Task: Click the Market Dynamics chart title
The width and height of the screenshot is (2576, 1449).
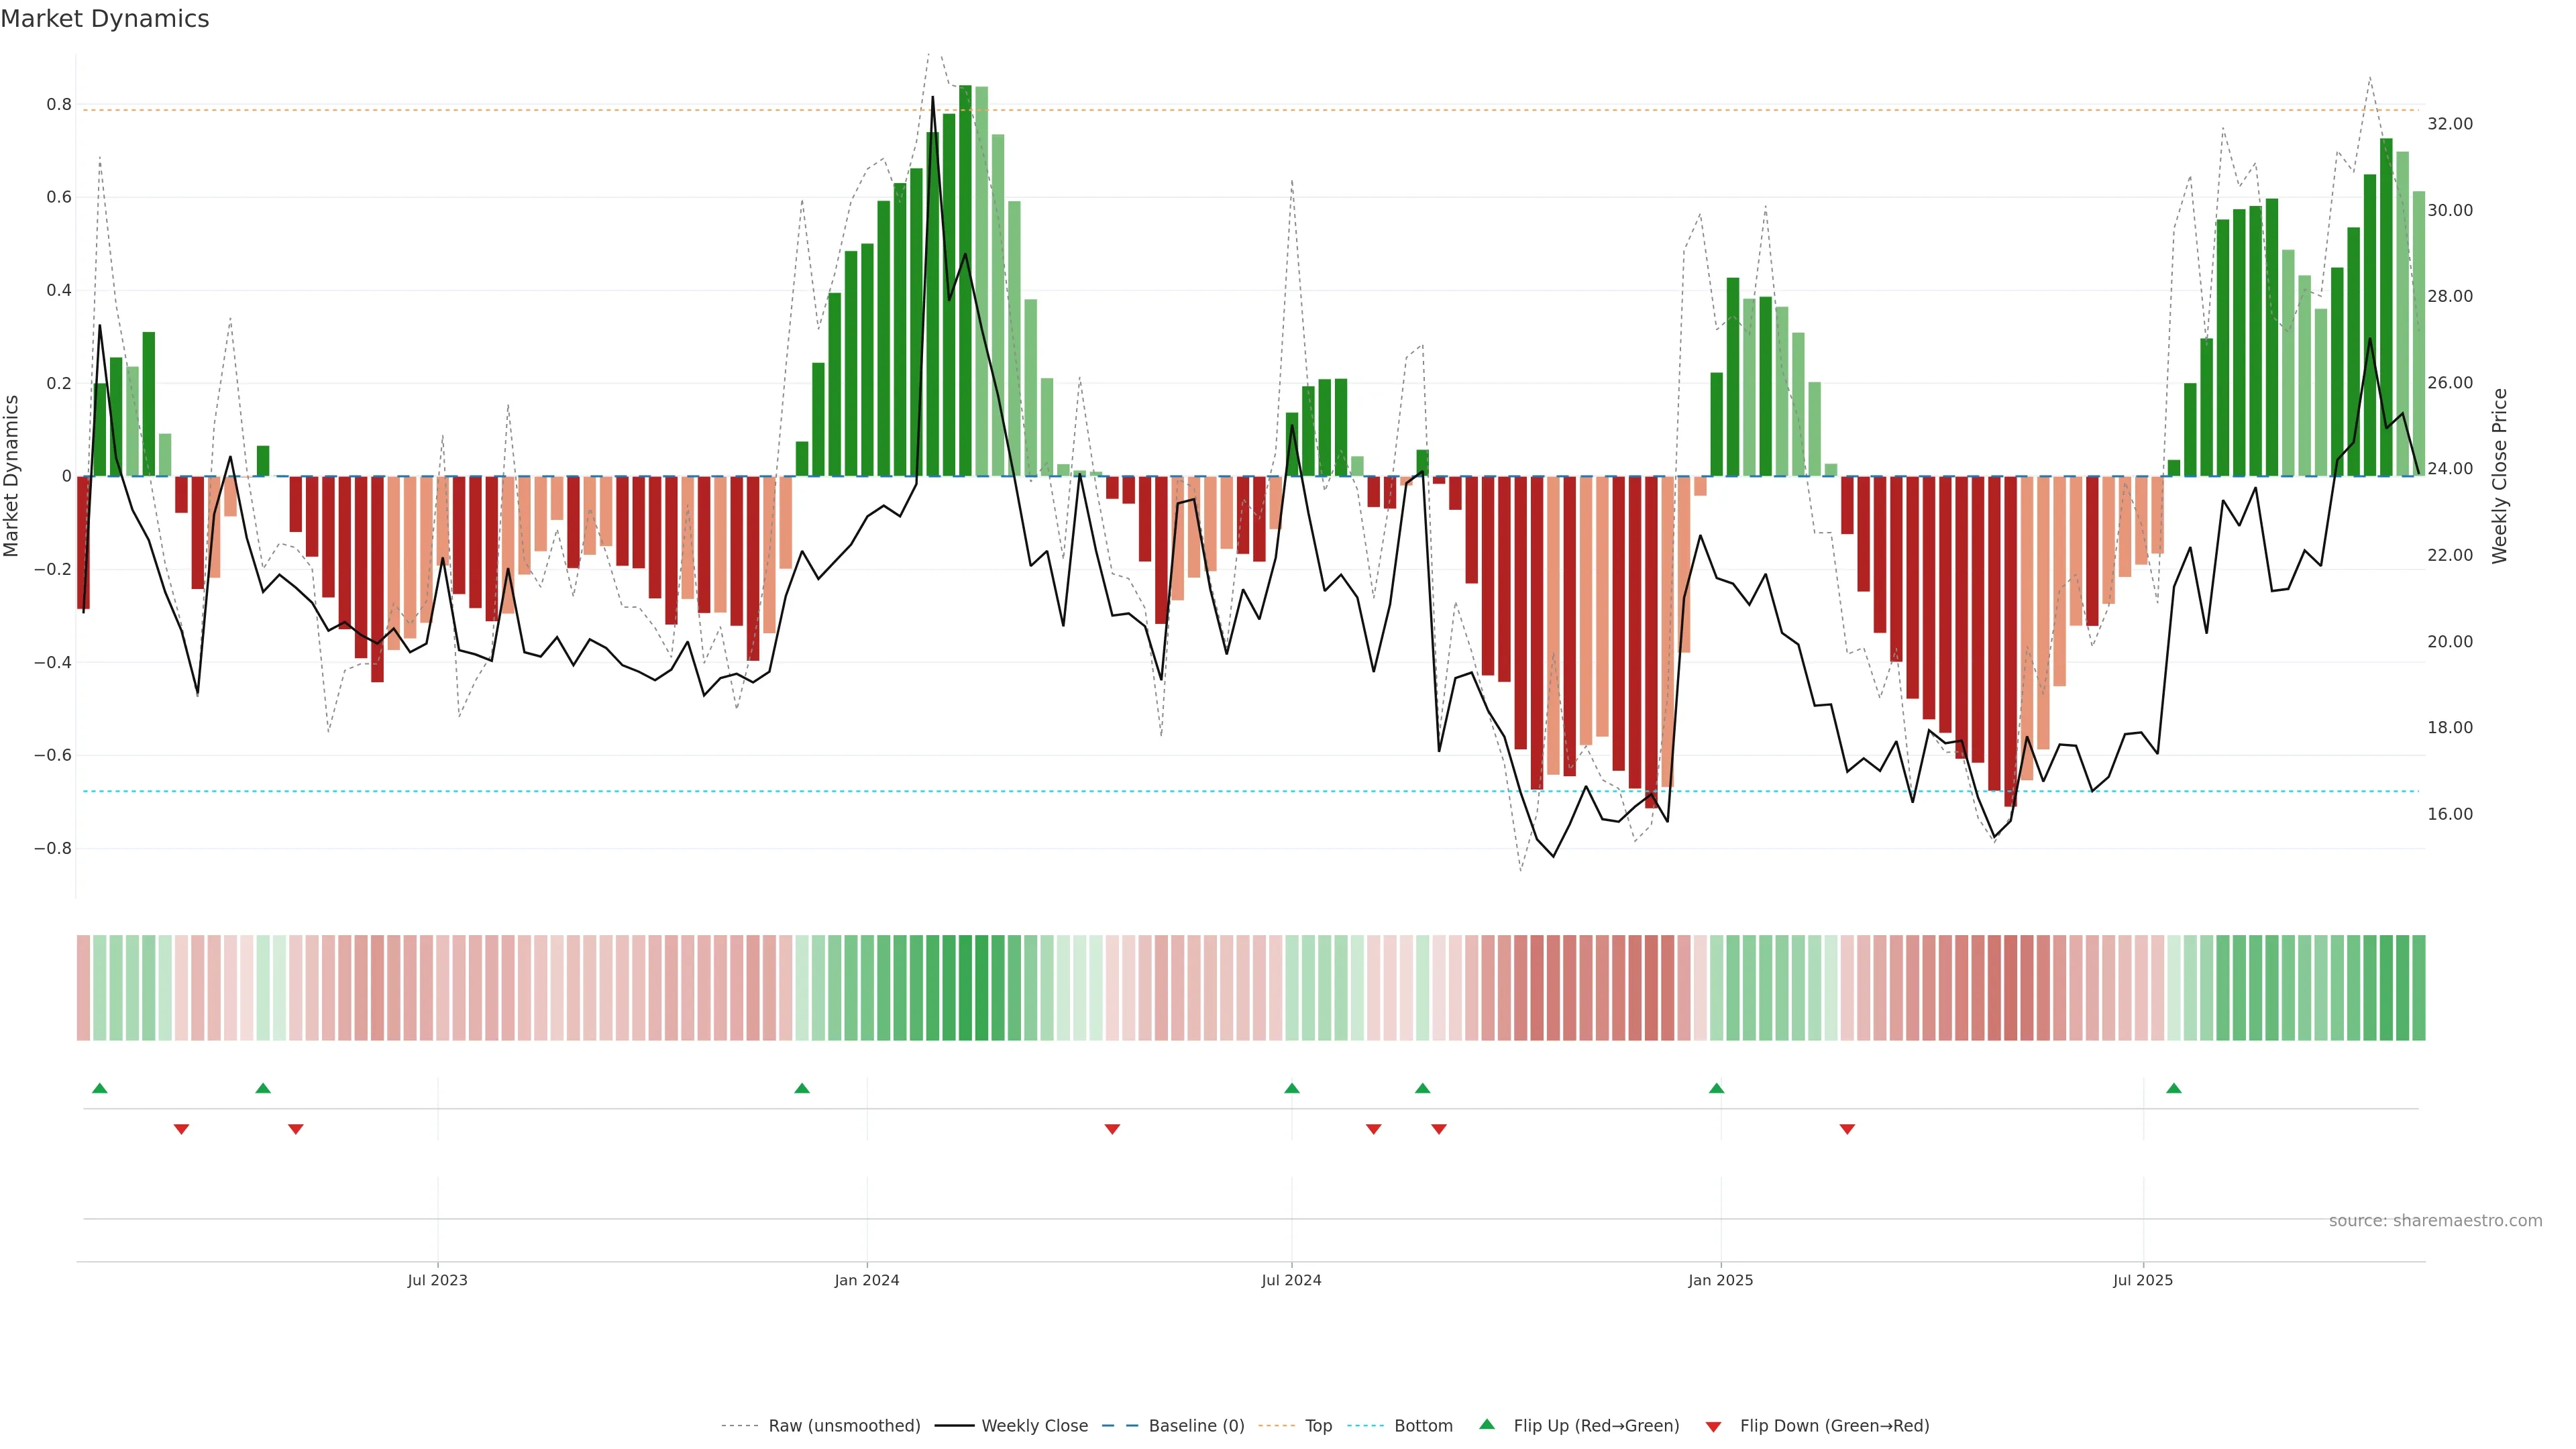Action: pos(105,19)
